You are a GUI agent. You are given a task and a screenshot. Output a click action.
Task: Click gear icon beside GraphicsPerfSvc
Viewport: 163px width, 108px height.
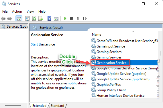click(x=94, y=84)
